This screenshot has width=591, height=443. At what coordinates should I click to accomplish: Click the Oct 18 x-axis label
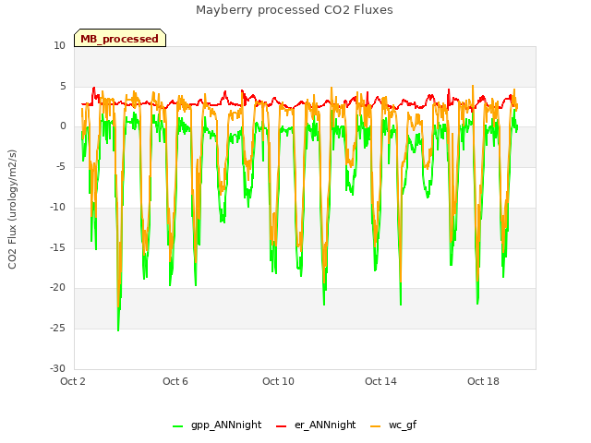tap(483, 381)
